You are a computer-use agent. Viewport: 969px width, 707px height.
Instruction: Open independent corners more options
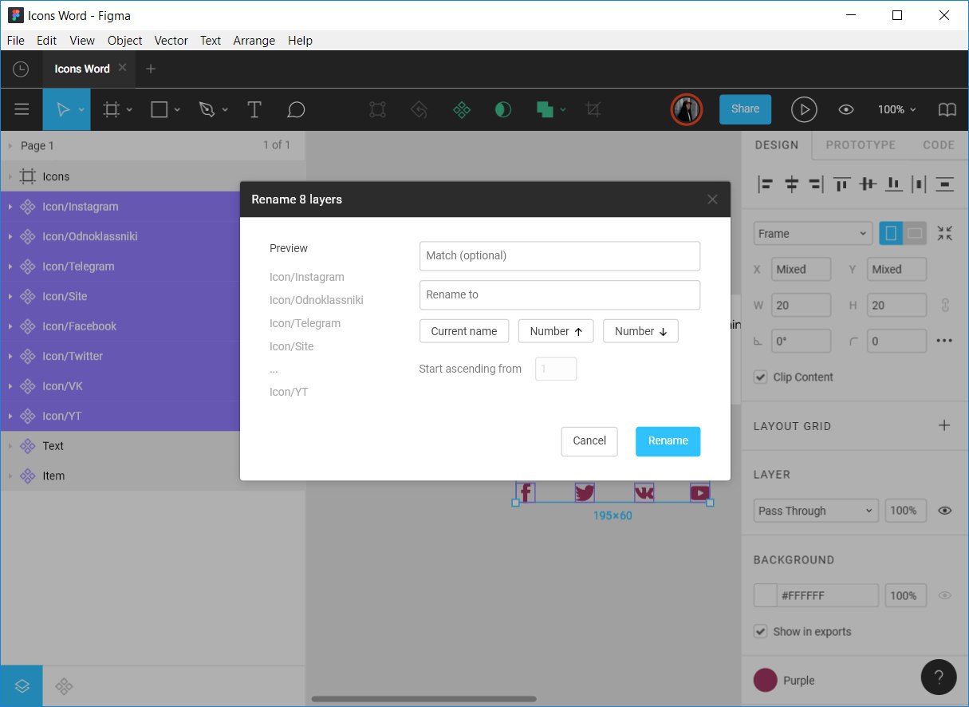(944, 341)
